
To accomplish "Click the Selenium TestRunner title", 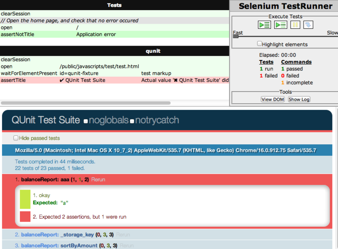I will tap(286, 6).
